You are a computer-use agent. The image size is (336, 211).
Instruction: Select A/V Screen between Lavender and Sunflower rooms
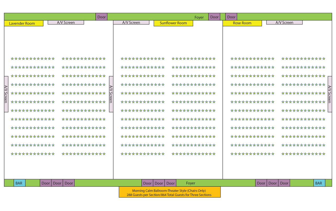click(111, 94)
